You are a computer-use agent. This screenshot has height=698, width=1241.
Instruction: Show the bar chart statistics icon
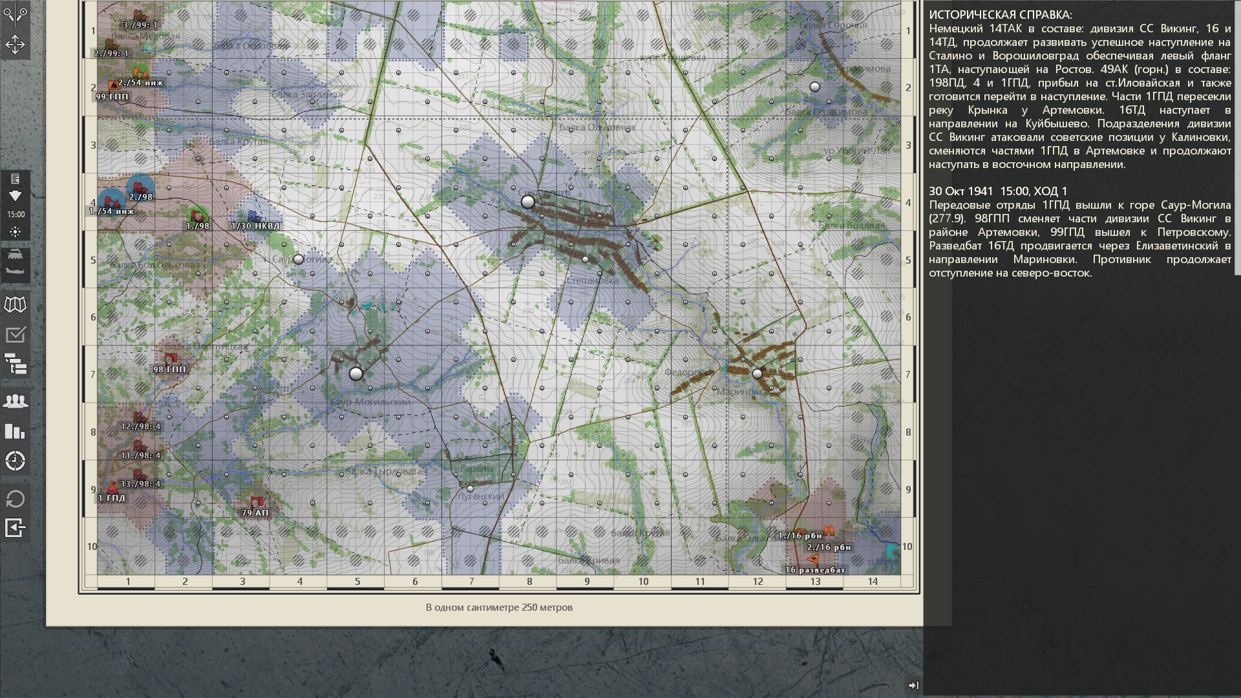click(16, 431)
